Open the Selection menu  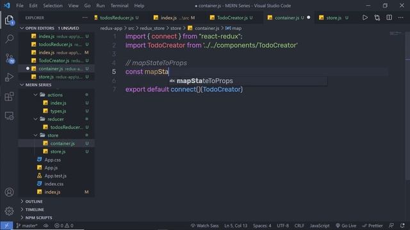(x=53, y=6)
